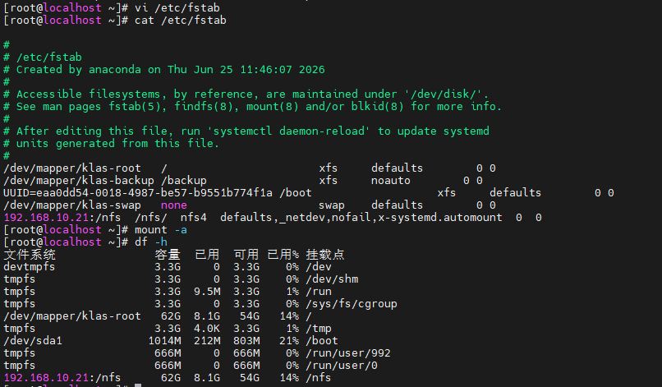Click '192.168.10.21:/nfs' in the fstab entry
This screenshot has width=662, height=387.
(x=62, y=218)
